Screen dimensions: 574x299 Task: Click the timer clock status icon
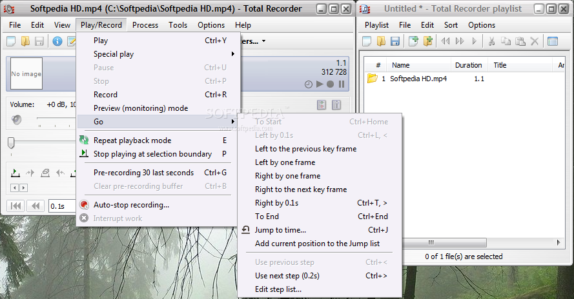click(309, 84)
